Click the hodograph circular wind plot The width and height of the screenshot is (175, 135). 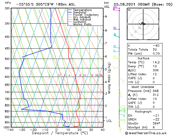click(x=143, y=24)
